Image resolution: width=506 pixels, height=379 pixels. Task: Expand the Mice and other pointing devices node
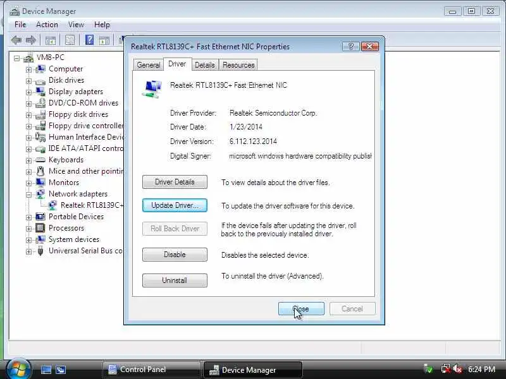[28, 172]
